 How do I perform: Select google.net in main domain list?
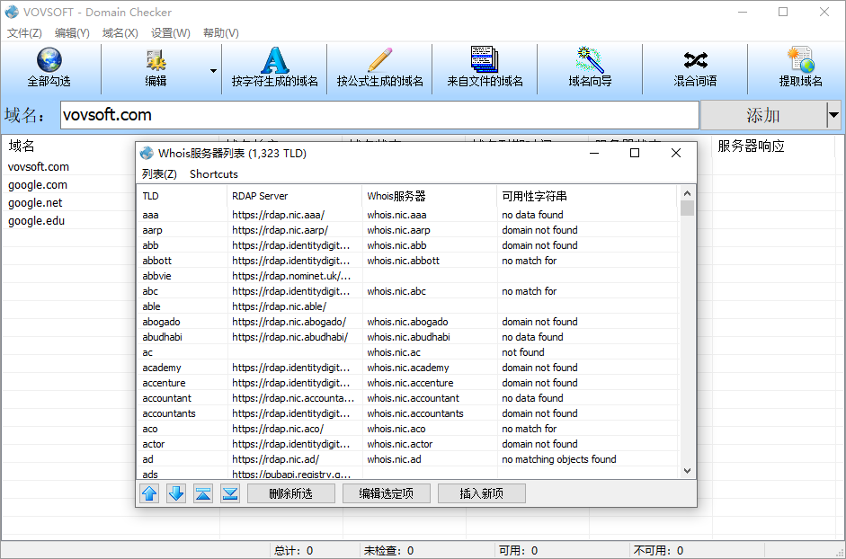point(35,203)
